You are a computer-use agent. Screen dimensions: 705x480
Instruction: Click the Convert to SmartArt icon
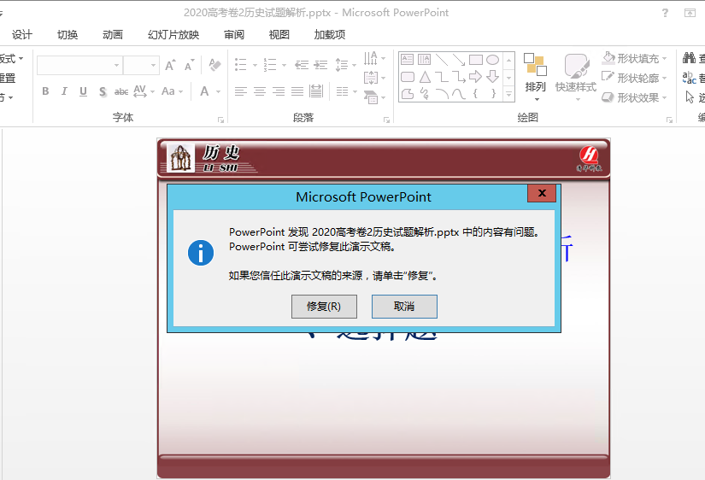click(371, 97)
